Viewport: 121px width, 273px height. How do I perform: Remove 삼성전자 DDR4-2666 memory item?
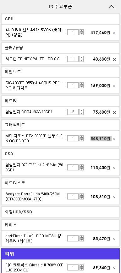[114, 112]
